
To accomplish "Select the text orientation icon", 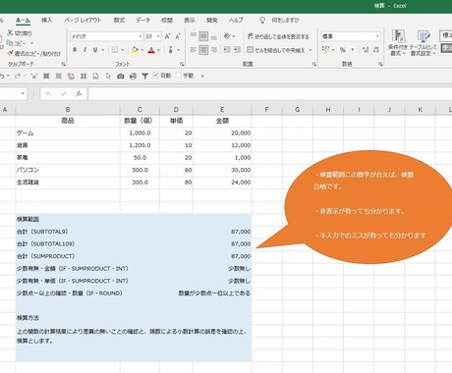I will click(227, 36).
